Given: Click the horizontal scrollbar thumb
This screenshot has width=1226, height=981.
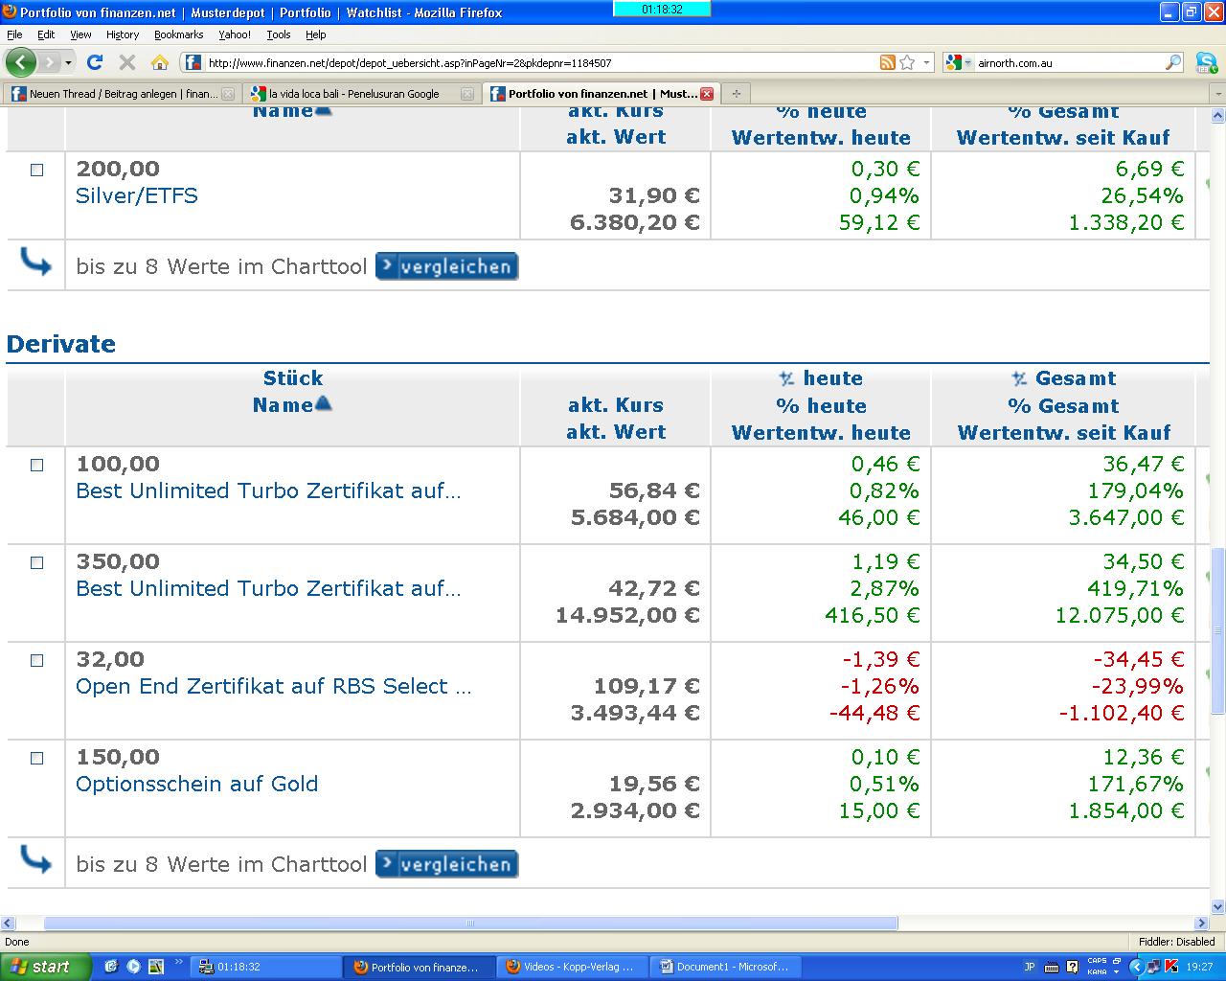Looking at the screenshot, I should (x=470, y=924).
